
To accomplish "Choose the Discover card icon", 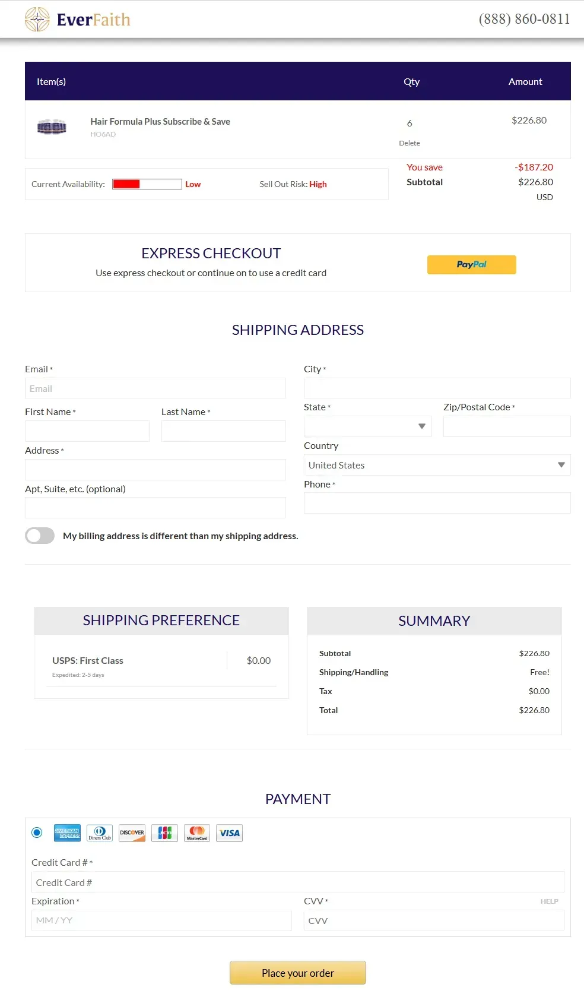I will 132,833.
